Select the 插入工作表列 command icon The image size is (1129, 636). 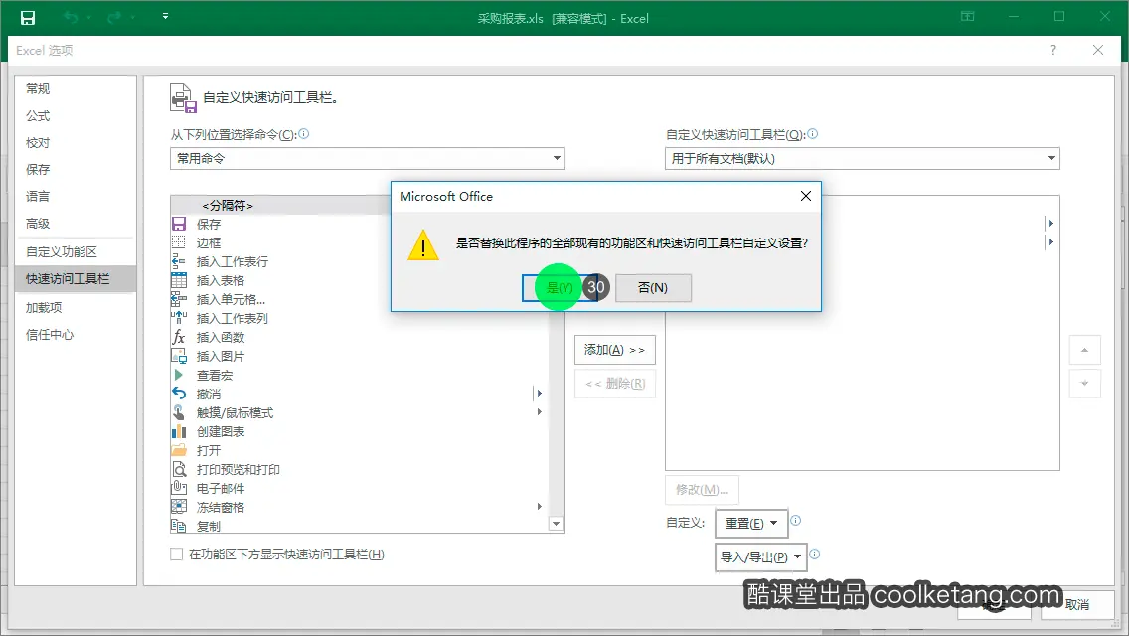[179, 318]
